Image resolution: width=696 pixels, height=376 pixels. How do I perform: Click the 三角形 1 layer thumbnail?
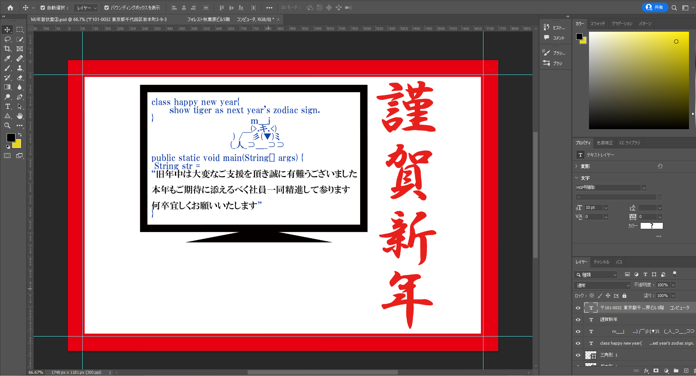coord(590,355)
